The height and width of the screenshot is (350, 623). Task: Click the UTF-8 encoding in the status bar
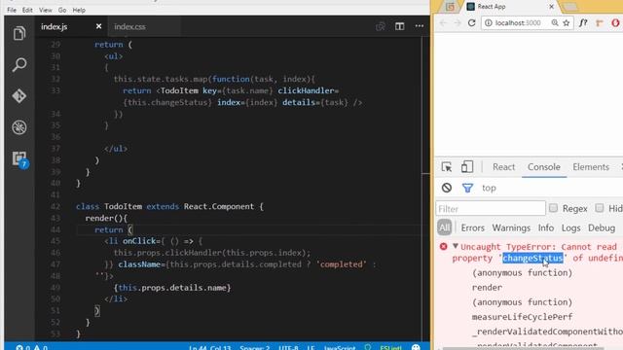click(x=289, y=348)
